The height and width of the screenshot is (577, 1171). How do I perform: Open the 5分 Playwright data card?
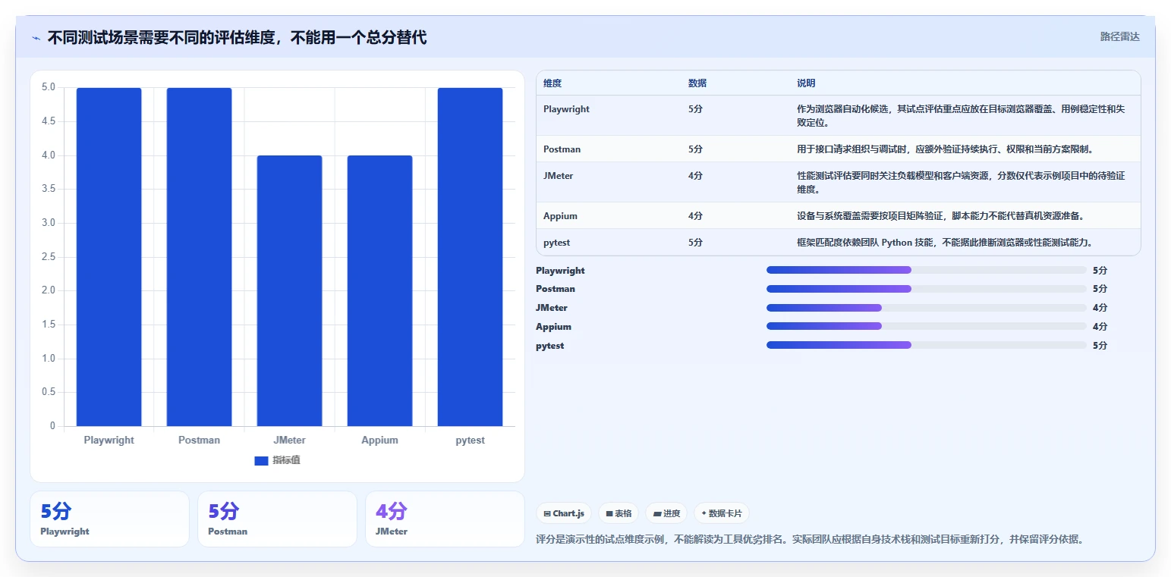click(x=109, y=519)
